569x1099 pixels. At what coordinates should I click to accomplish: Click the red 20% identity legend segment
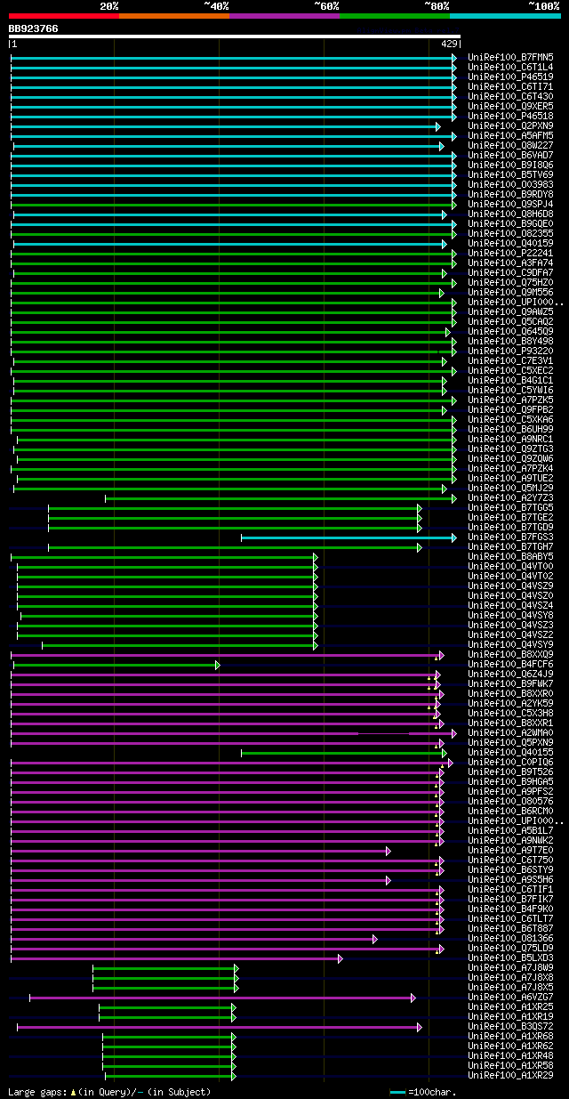[x=64, y=16]
